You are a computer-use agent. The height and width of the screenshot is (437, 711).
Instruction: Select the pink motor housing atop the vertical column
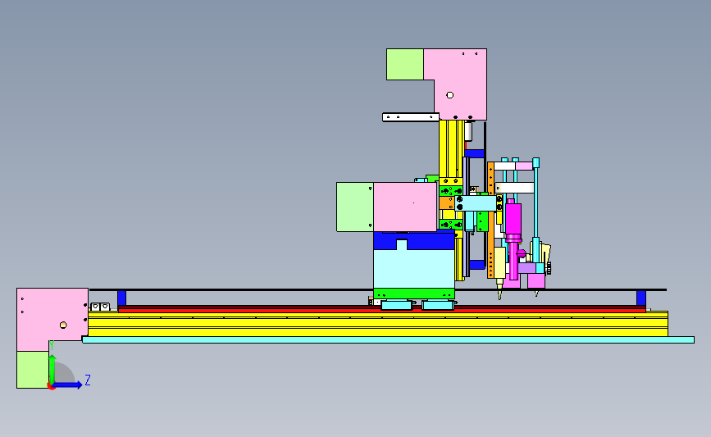(x=460, y=84)
